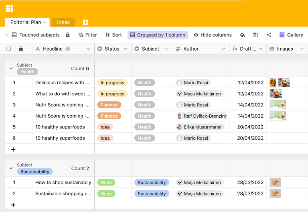
Task: Open the app grid menu icon
Action: pos(9,8)
